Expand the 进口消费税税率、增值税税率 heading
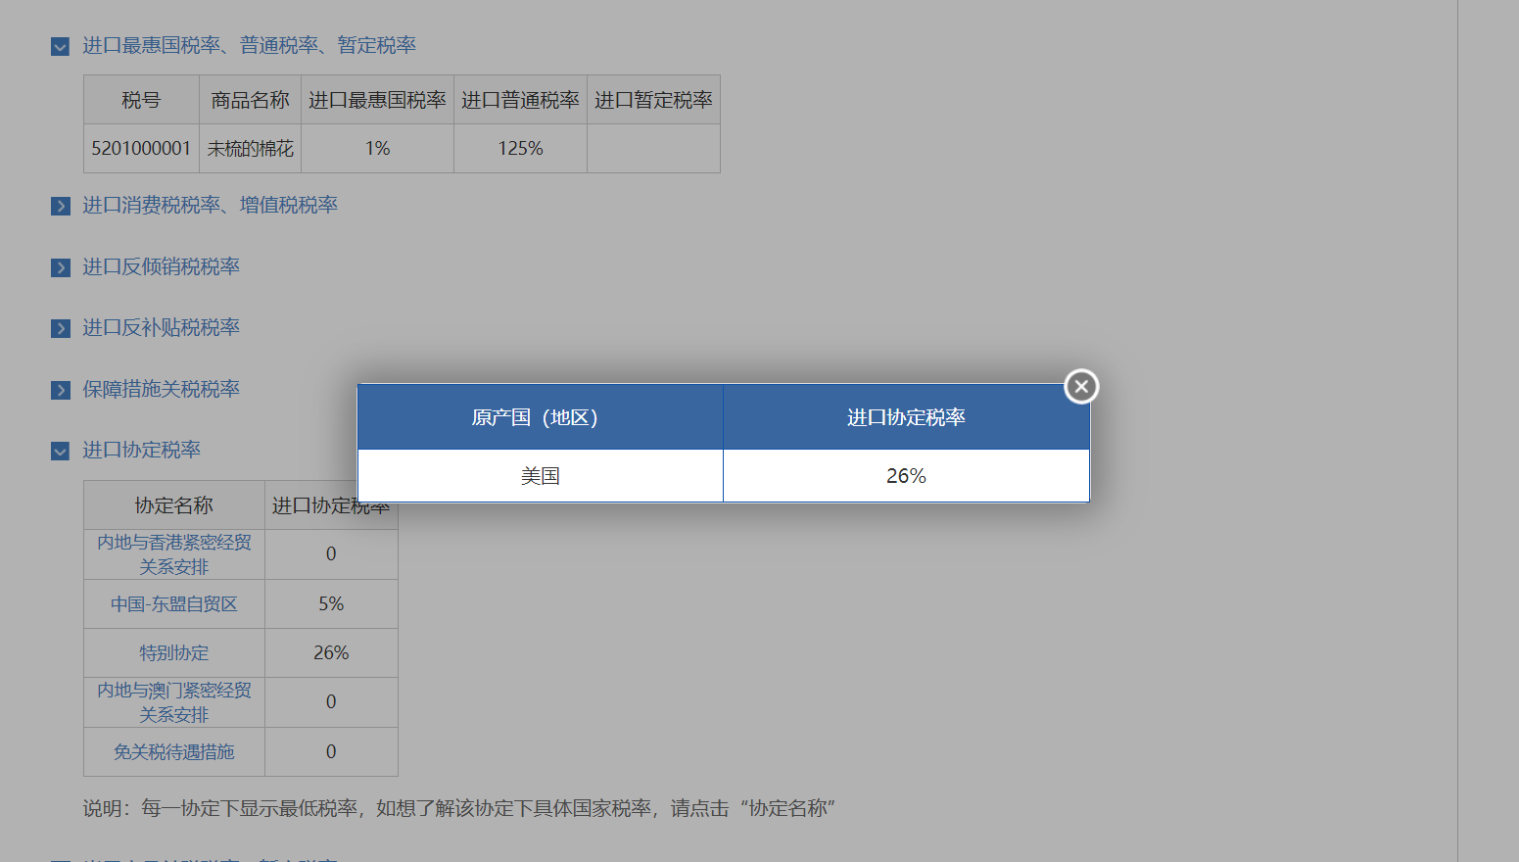The image size is (1519, 862). [210, 205]
